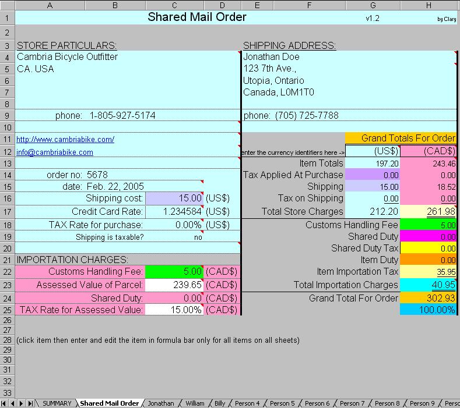Image resolution: width=460 pixels, height=408 pixels.
Task: Switch to the Jonathan sheet tab
Action: pyautogui.click(x=160, y=403)
